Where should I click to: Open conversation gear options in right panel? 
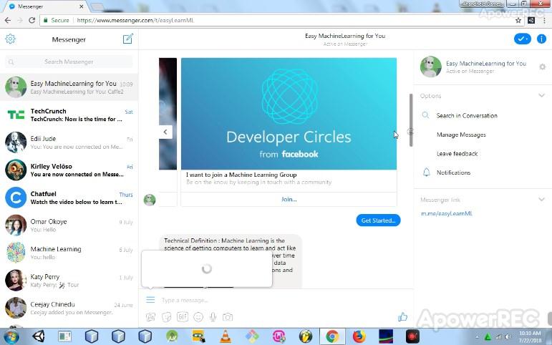pos(542,67)
